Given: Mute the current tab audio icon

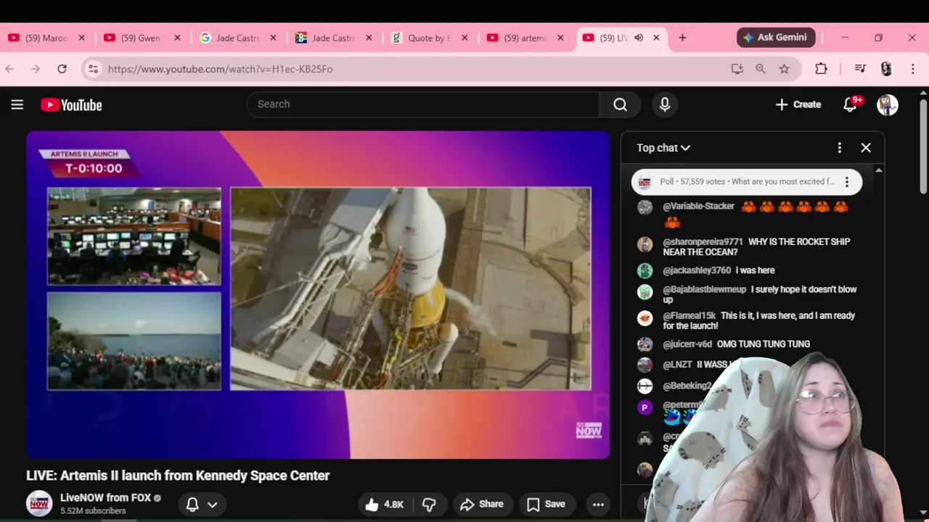Looking at the screenshot, I should pos(639,38).
